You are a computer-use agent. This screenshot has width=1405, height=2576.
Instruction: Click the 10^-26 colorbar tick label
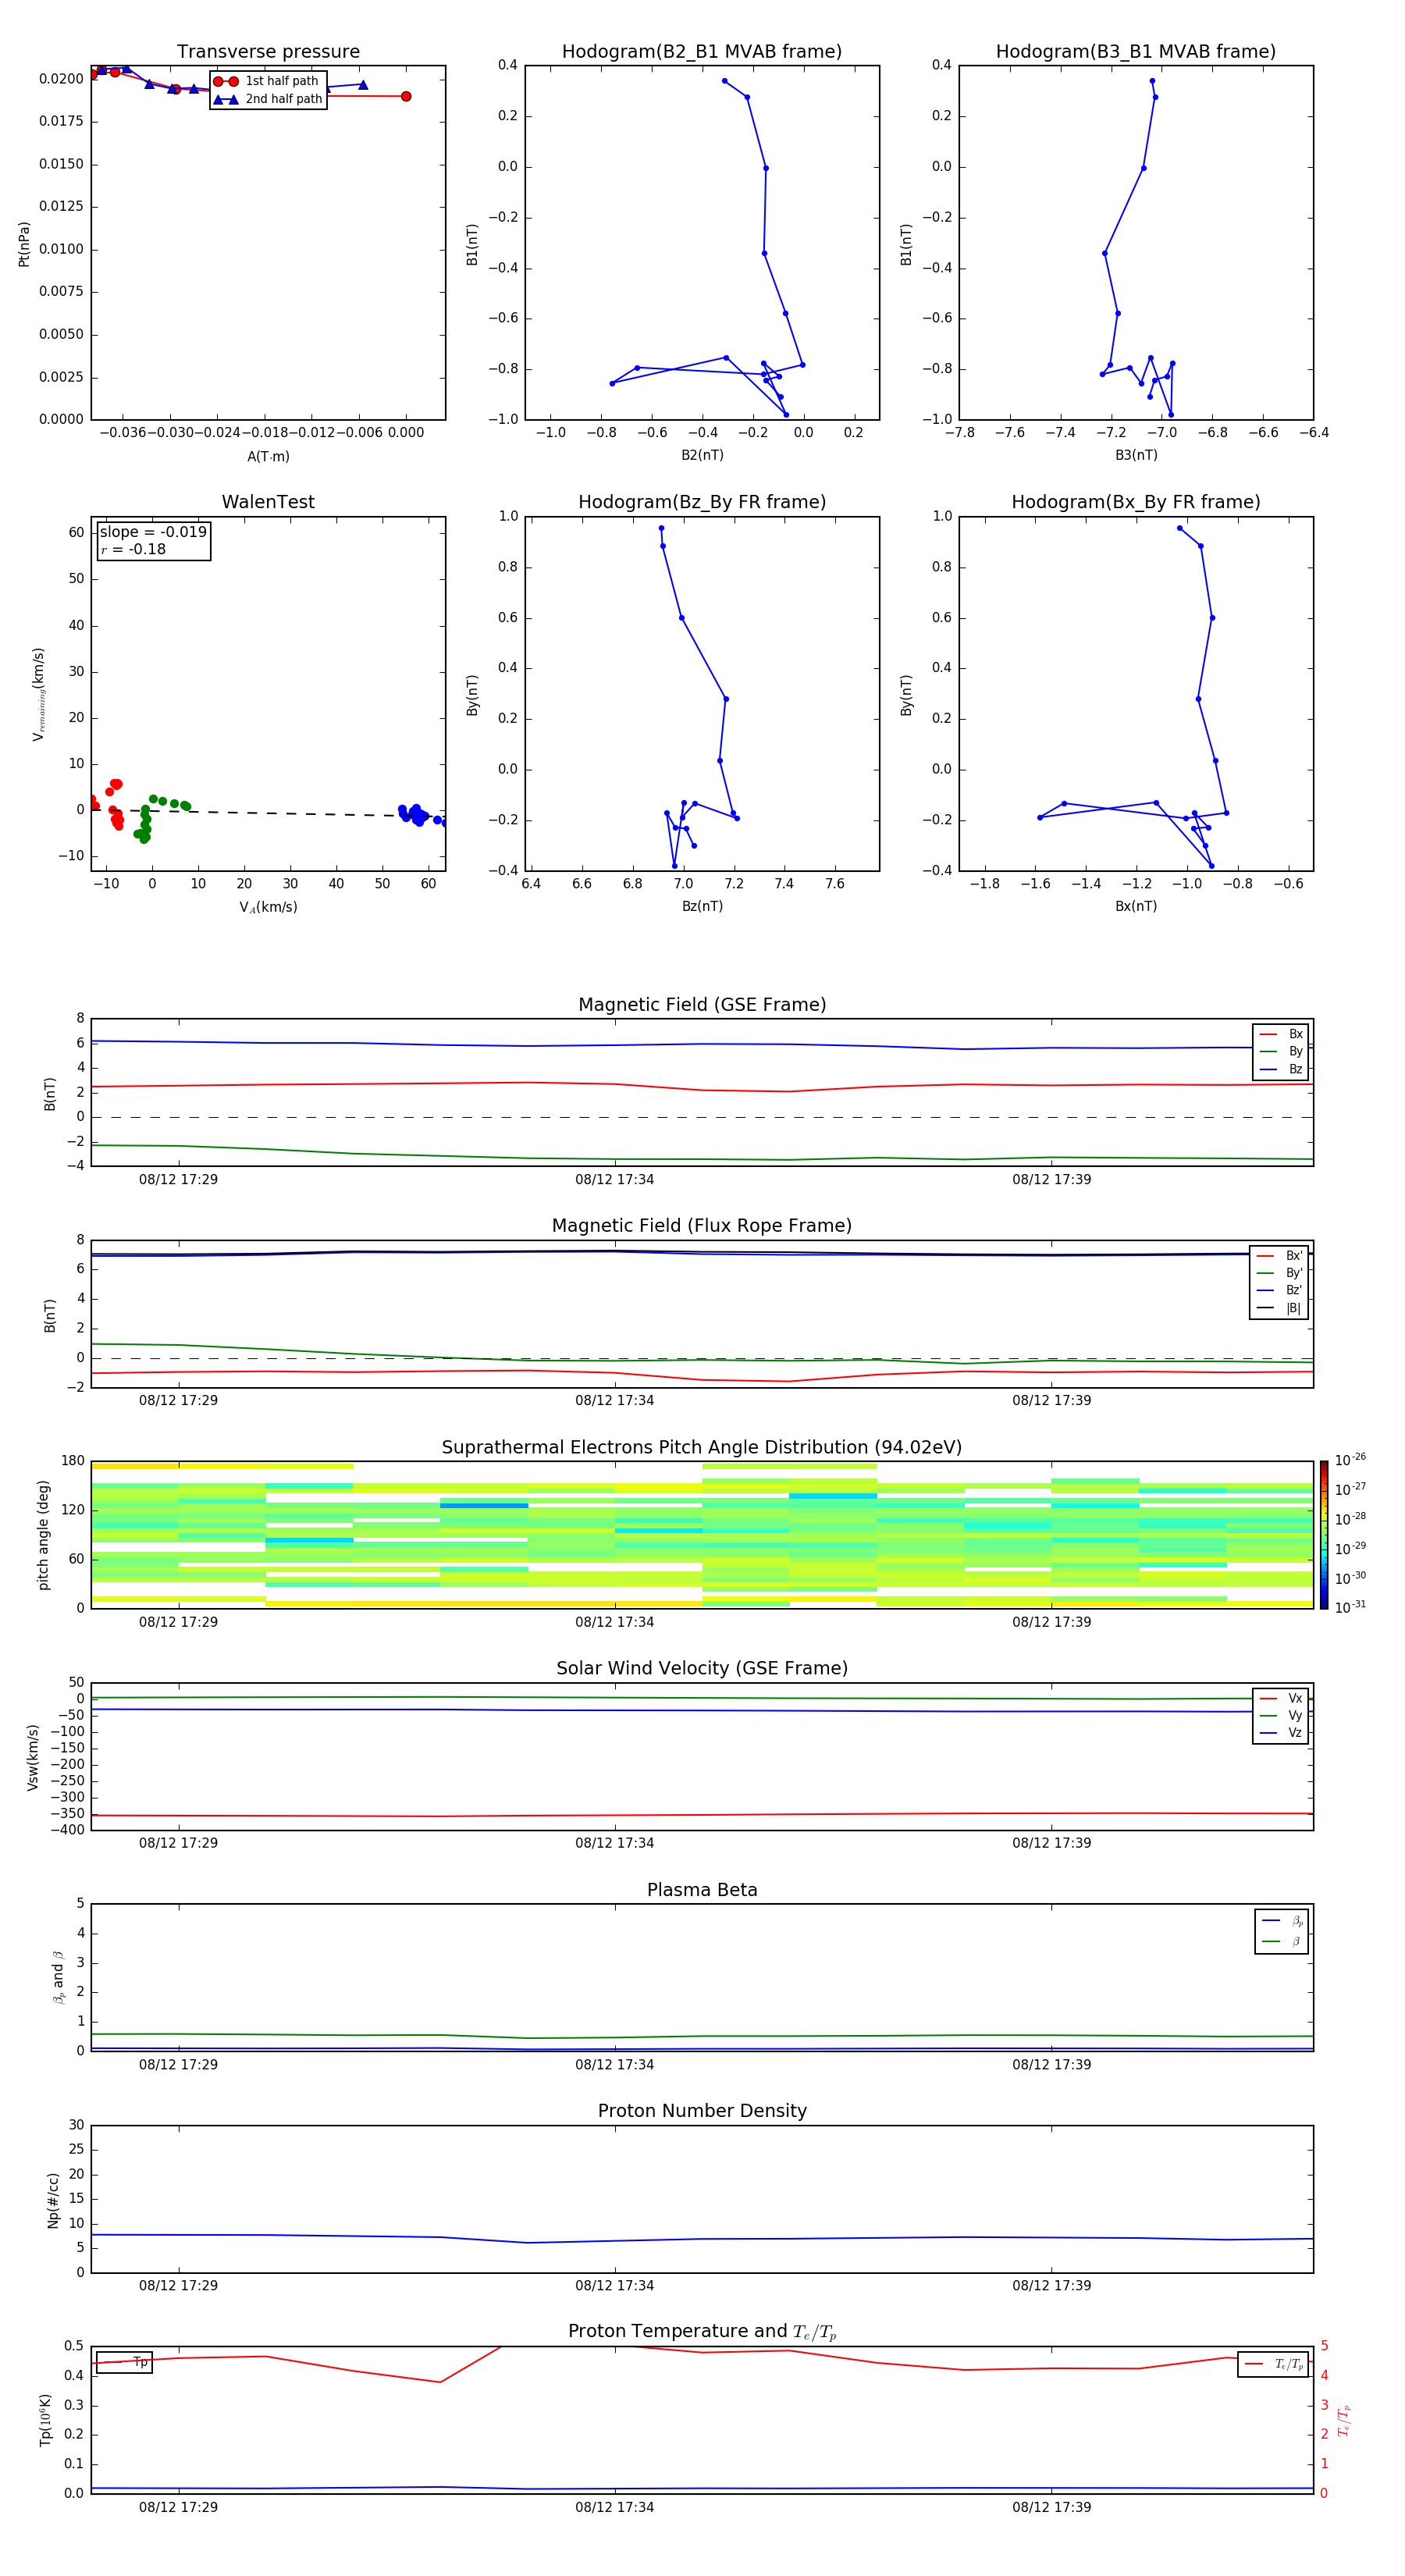click(1350, 1460)
